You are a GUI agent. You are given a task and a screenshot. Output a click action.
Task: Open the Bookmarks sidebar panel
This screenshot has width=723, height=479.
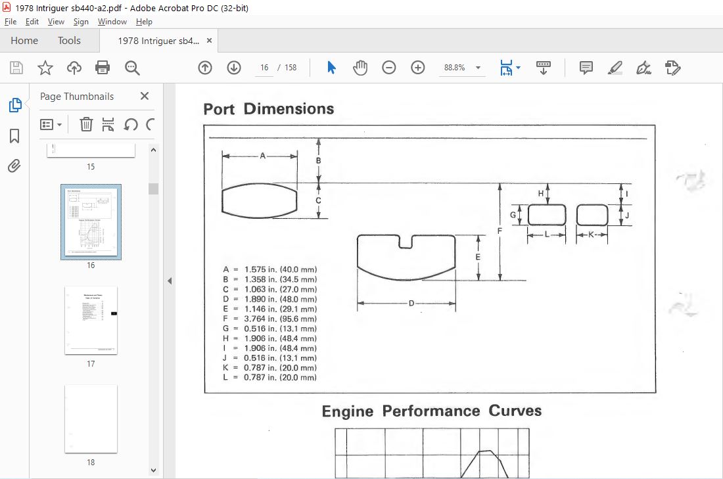click(14, 136)
